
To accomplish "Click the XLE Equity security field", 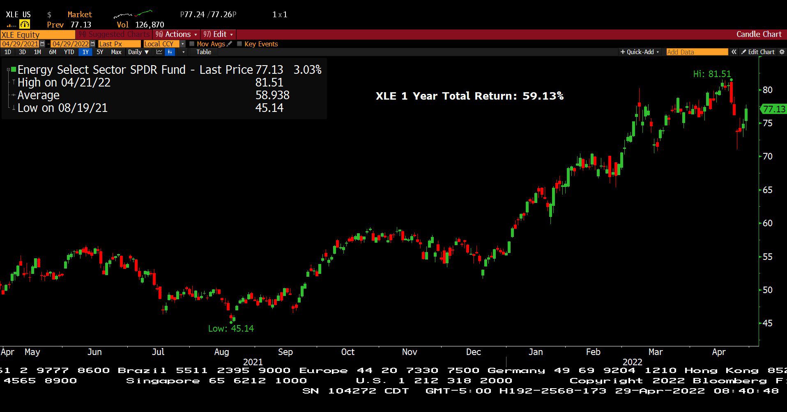I will (37, 34).
